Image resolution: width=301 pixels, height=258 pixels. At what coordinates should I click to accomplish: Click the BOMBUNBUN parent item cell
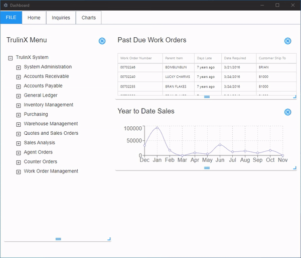pos(179,67)
